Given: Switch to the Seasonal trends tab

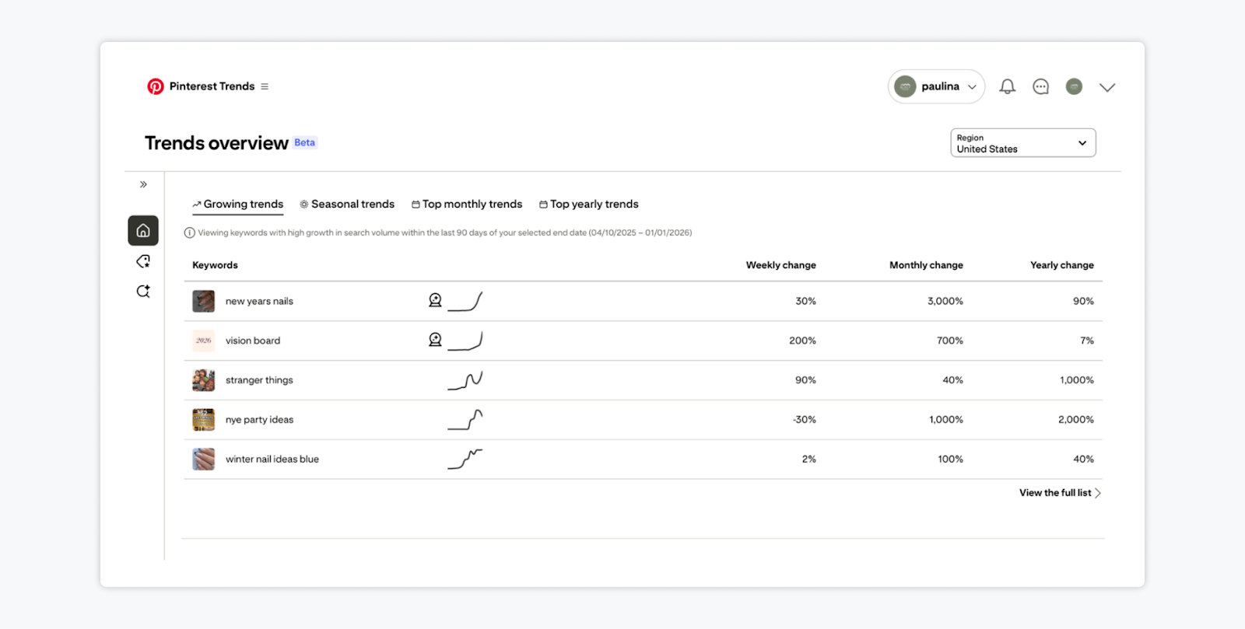Looking at the screenshot, I should point(347,204).
